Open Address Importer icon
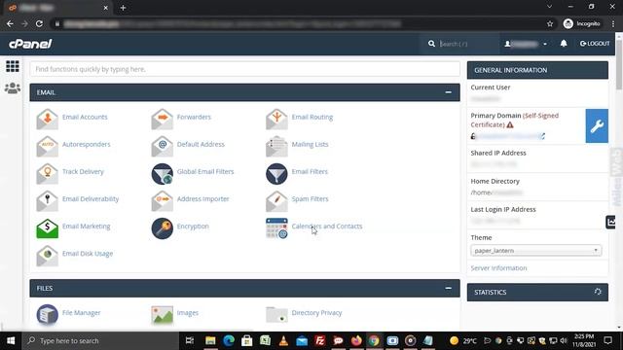This screenshot has width=623, height=350. (x=163, y=201)
